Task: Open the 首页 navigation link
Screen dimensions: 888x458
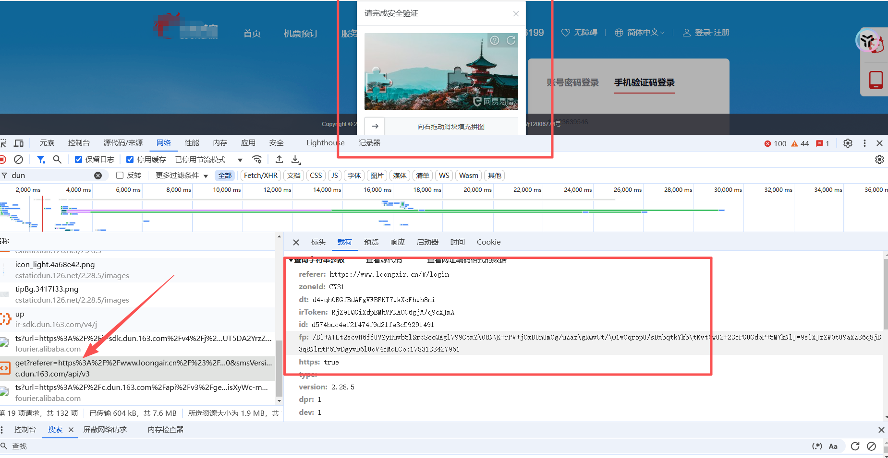Action: coord(252,33)
